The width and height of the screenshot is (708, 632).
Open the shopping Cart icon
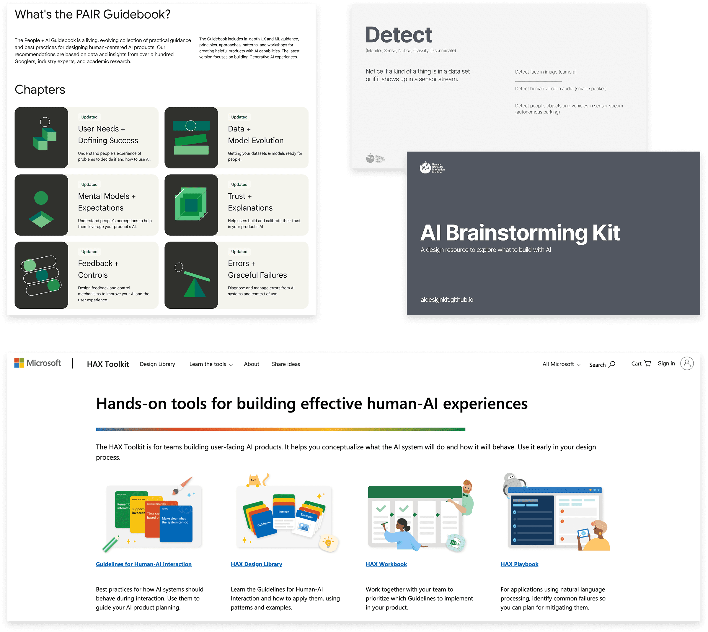point(647,364)
